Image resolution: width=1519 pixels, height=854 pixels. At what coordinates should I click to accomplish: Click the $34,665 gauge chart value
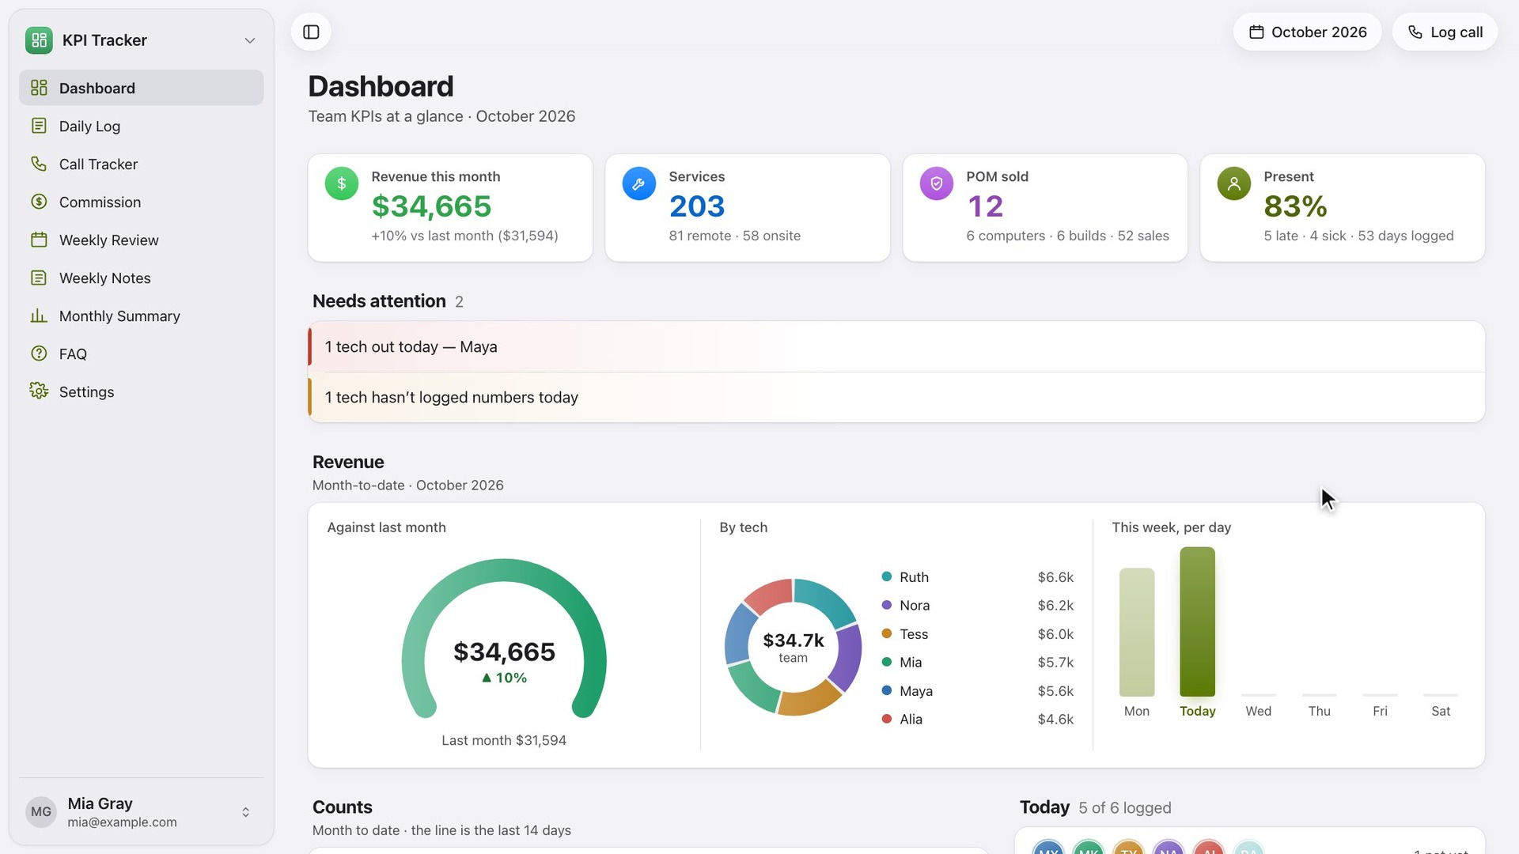point(504,652)
